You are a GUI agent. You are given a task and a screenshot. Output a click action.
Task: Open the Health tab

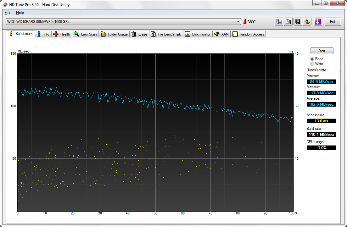point(62,34)
